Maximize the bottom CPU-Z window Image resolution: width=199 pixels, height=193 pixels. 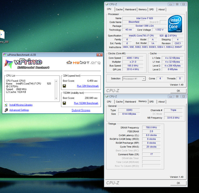point(177,96)
